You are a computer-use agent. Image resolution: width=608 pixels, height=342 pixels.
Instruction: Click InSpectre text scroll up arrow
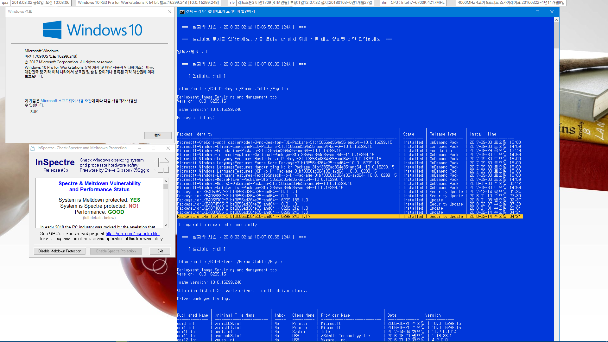pos(166,181)
